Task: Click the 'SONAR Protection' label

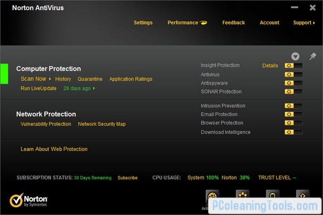Action: pos(221,92)
